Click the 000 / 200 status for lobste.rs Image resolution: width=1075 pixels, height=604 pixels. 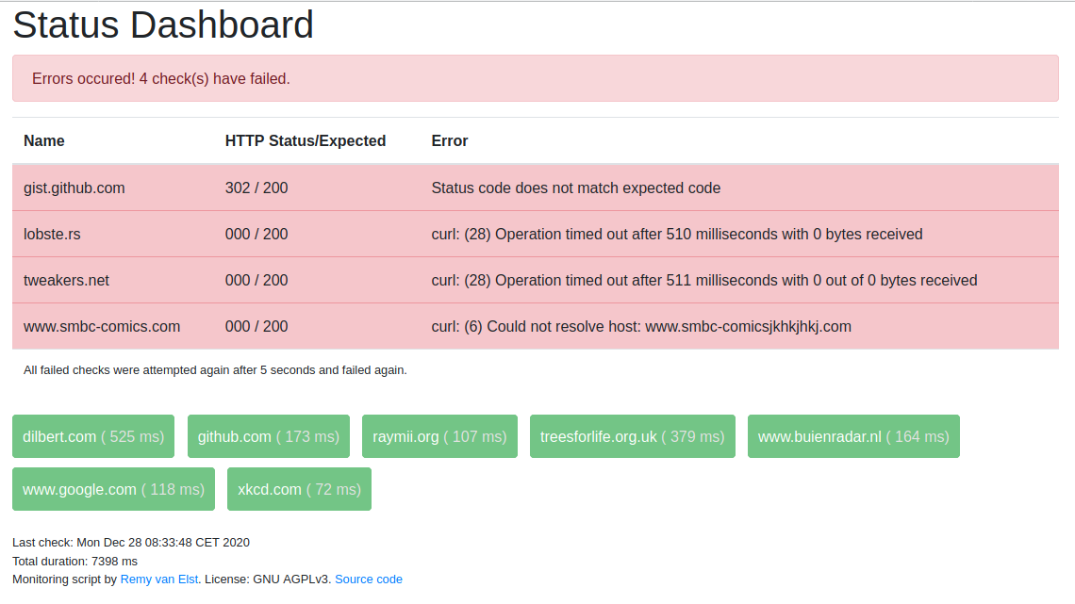tap(256, 235)
